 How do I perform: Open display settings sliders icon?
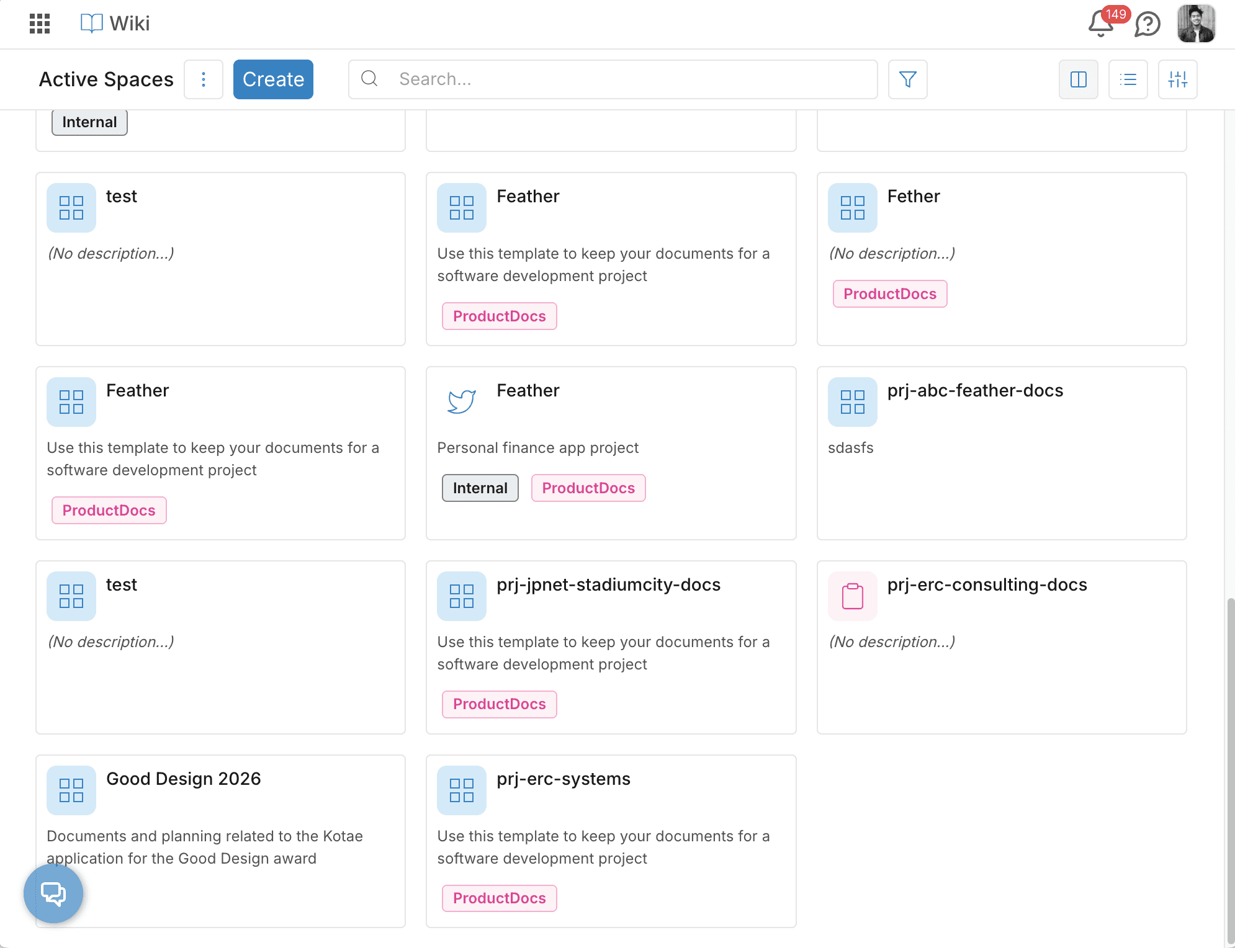point(1177,79)
